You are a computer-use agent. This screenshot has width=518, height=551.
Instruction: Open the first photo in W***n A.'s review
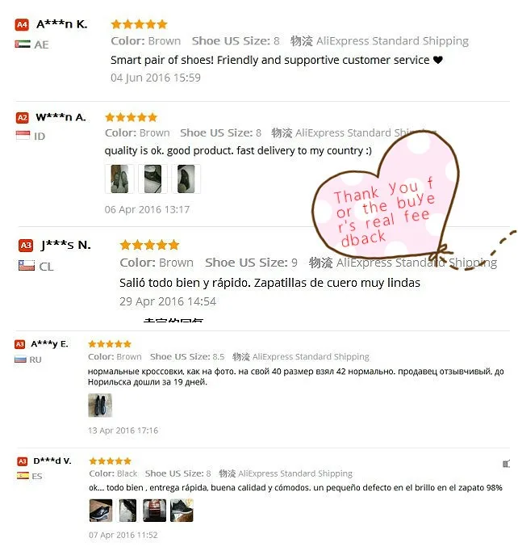pyautogui.click(x=119, y=179)
